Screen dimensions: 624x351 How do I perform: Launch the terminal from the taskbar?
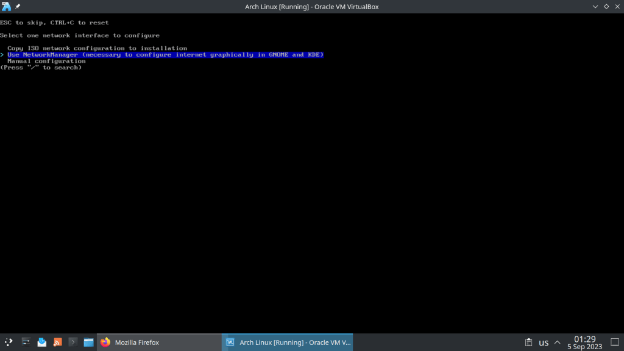pos(73,342)
